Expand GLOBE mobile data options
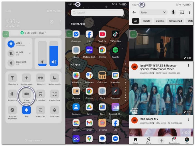The height and width of the screenshot is (146, 195). pos(30,53)
